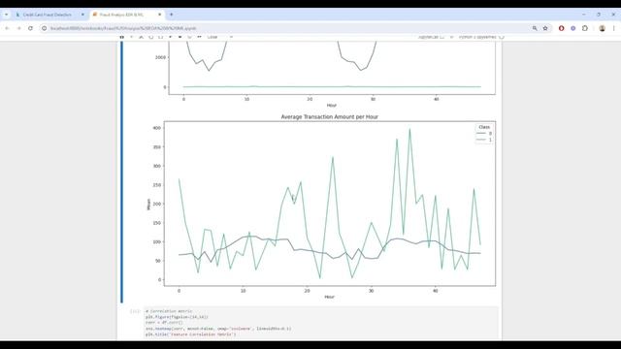This screenshot has height=349, width=621.
Task: Close the Fraud Analysis EDA & ML tab
Action: tap(159, 15)
